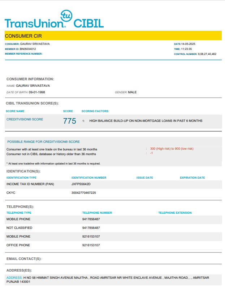Click the CIBIL TRANSUNION SCORE(S) heading
Image resolution: width=225 pixels, height=290 pixels.
coord(32,103)
